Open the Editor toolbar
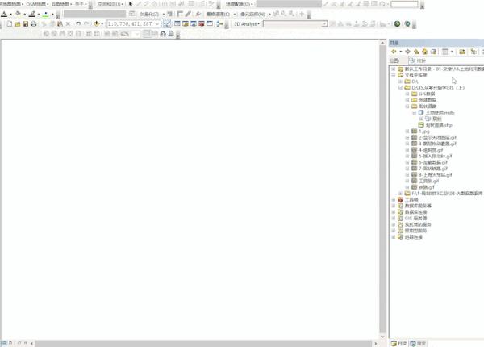Screen dimensions: 484x347 pos(167,23)
